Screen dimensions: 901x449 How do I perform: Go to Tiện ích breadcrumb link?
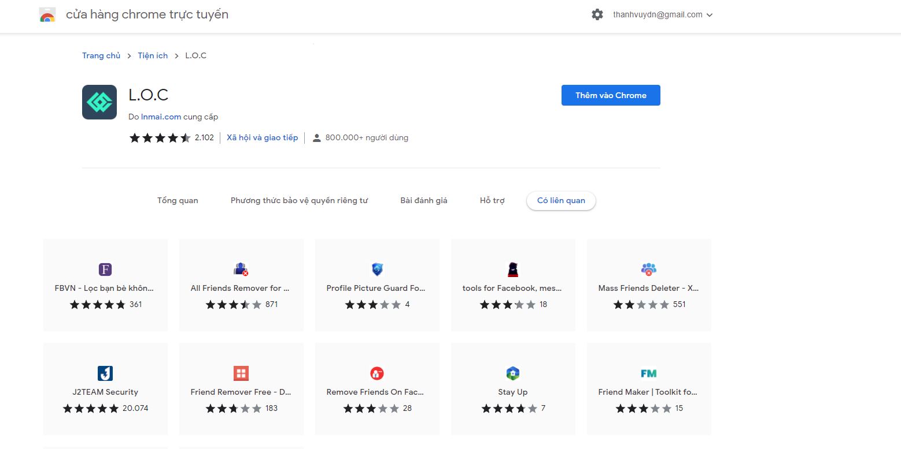pyautogui.click(x=153, y=56)
